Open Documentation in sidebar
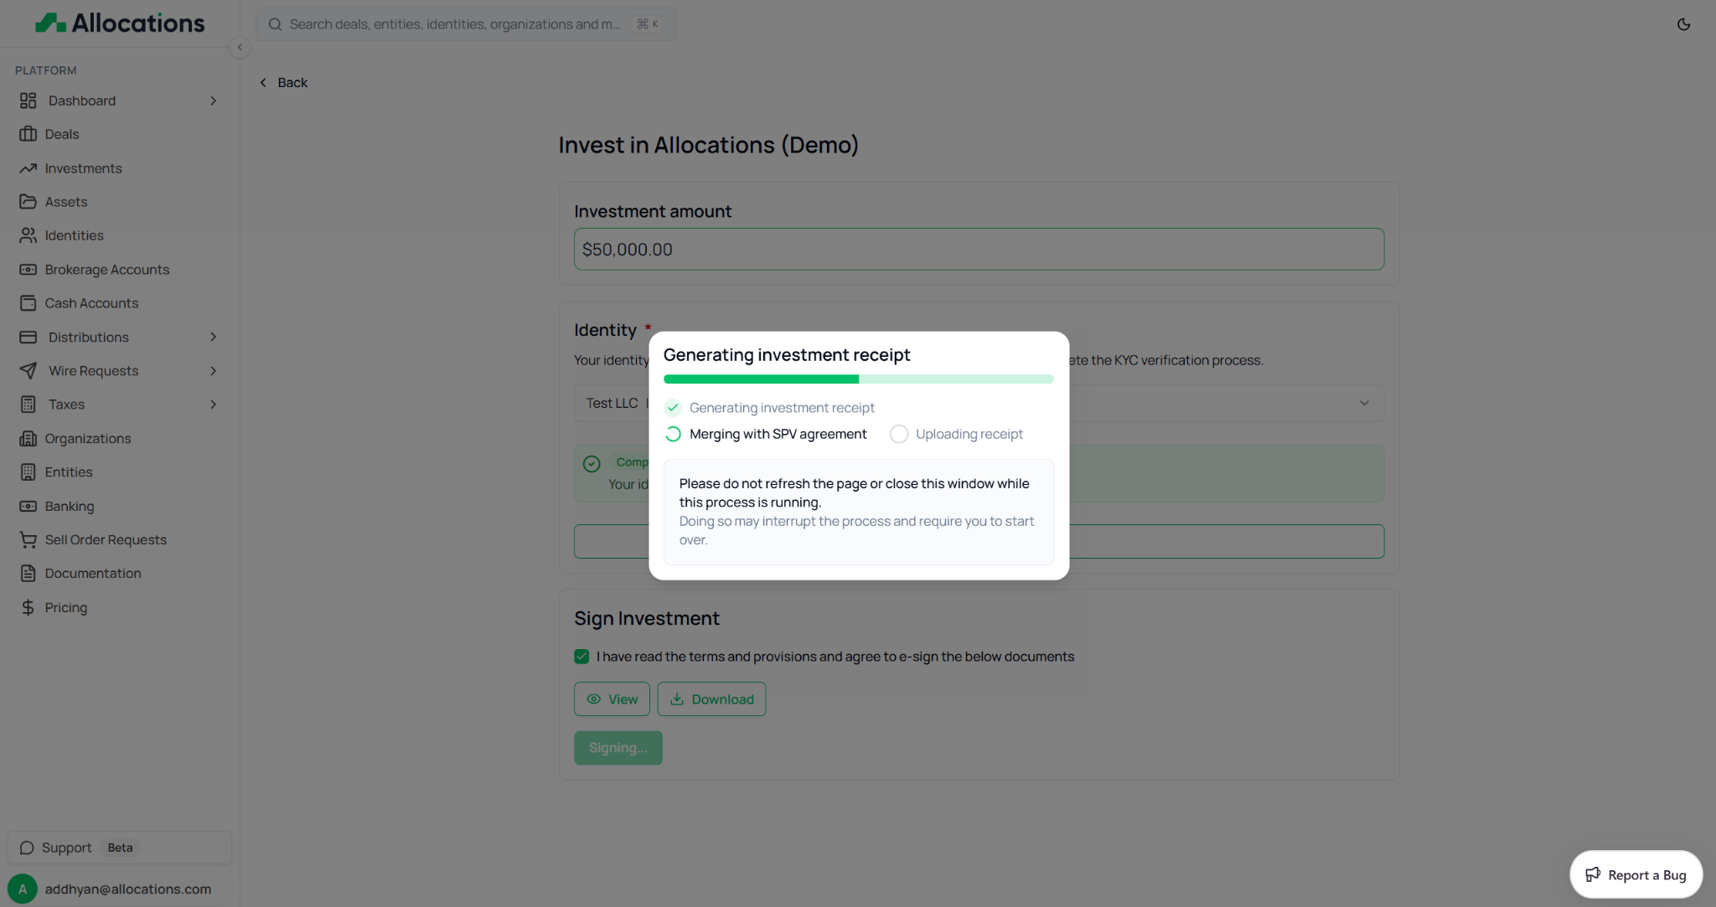Screen dimensions: 1716x907 [93, 574]
